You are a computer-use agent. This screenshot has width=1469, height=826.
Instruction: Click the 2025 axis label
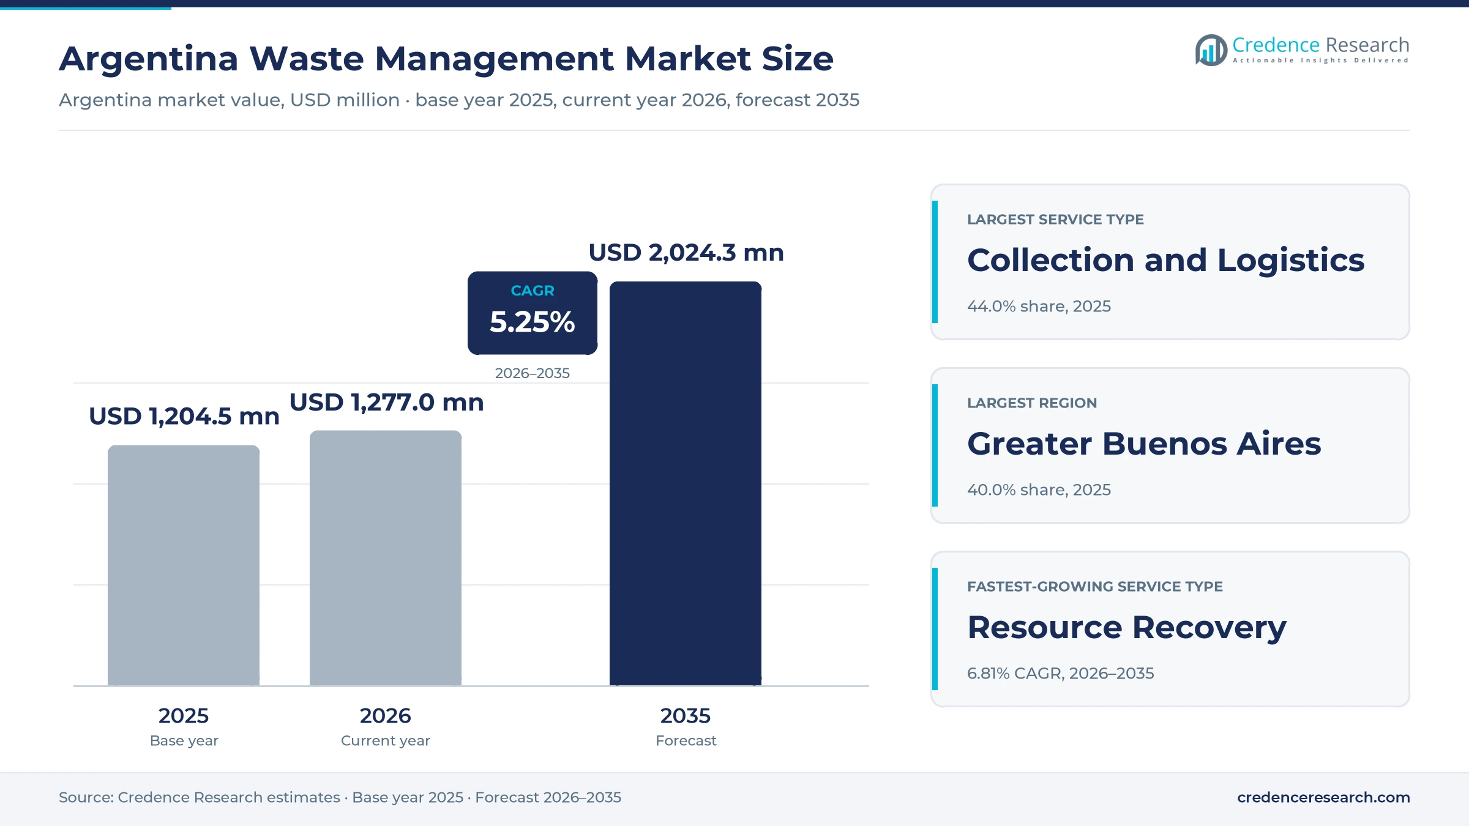(184, 716)
